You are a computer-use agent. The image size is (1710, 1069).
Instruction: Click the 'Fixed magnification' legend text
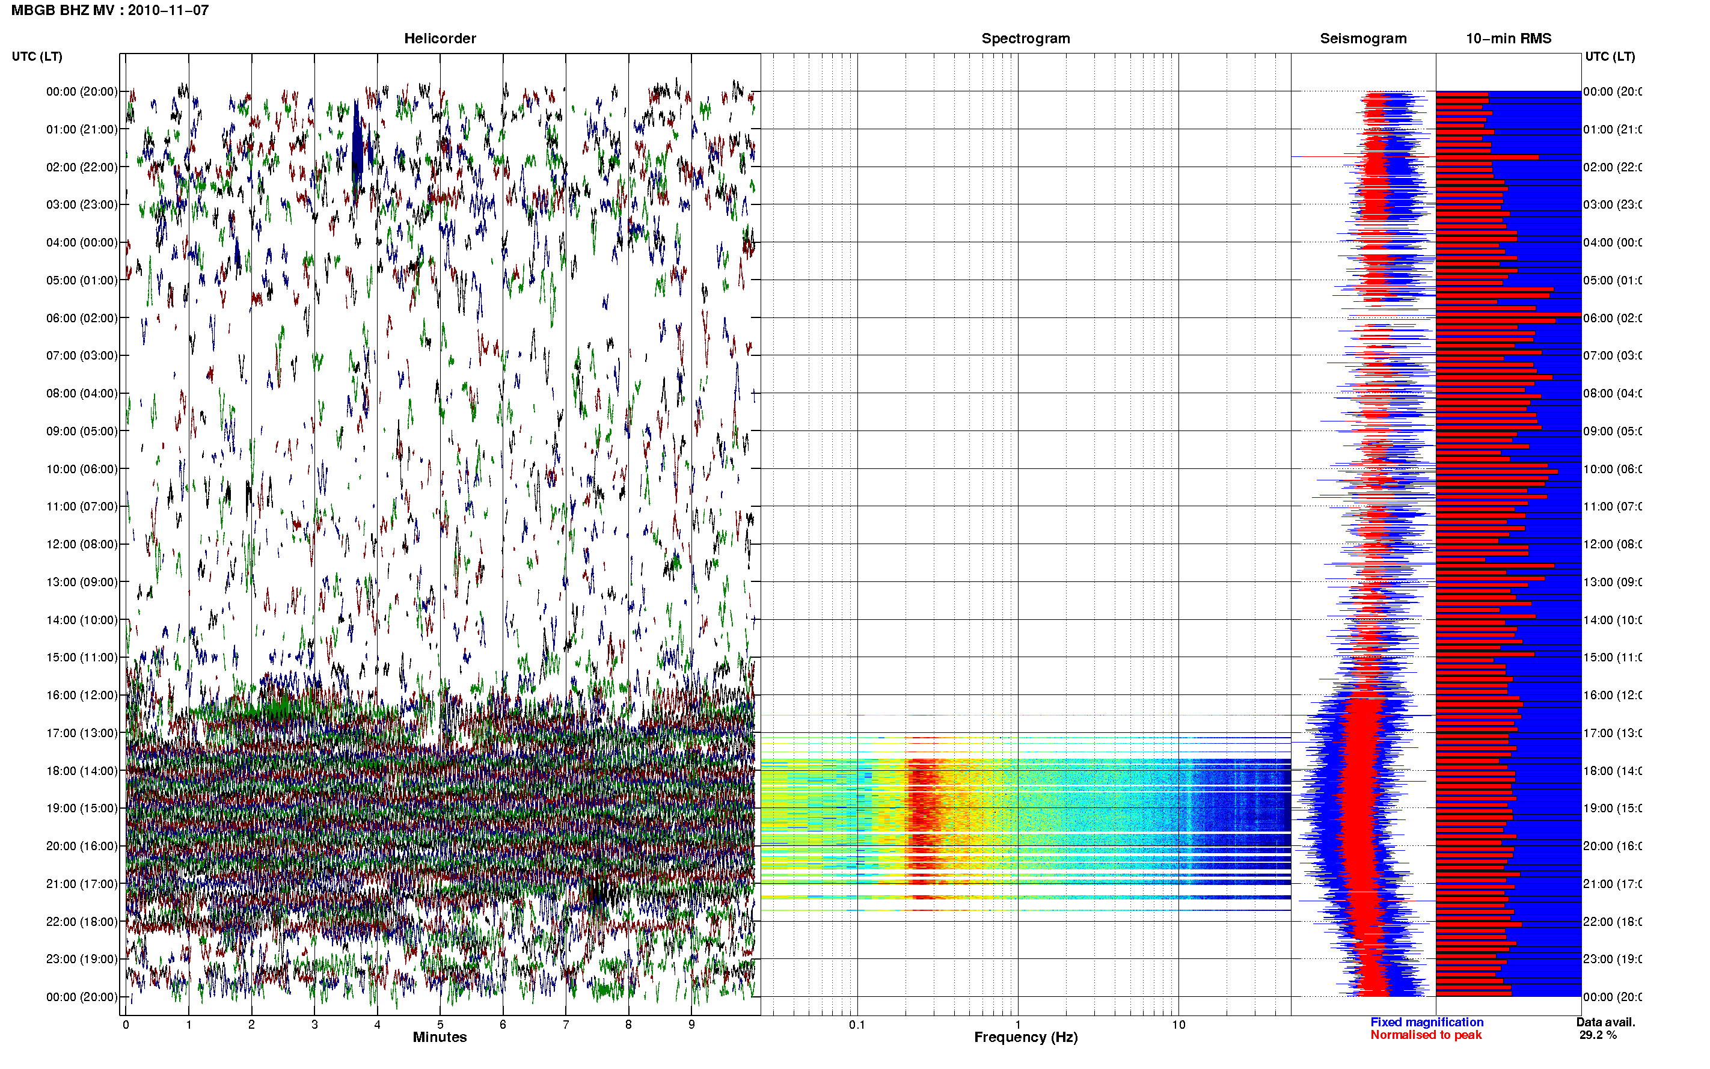coord(1427,1022)
